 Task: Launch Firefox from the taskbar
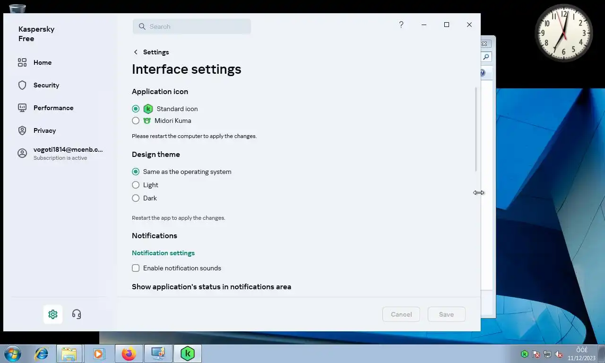pos(129,354)
